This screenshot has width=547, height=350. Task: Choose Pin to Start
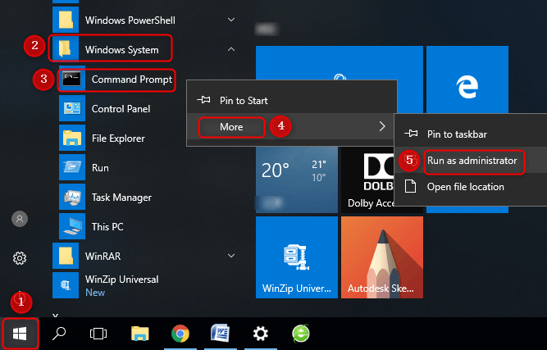click(243, 101)
